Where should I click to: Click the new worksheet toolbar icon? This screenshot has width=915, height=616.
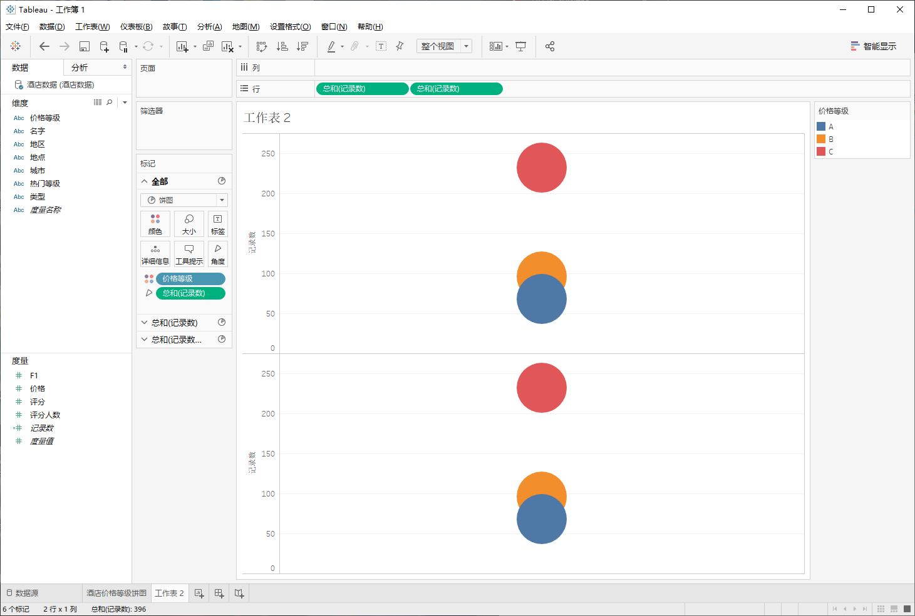pos(182,46)
